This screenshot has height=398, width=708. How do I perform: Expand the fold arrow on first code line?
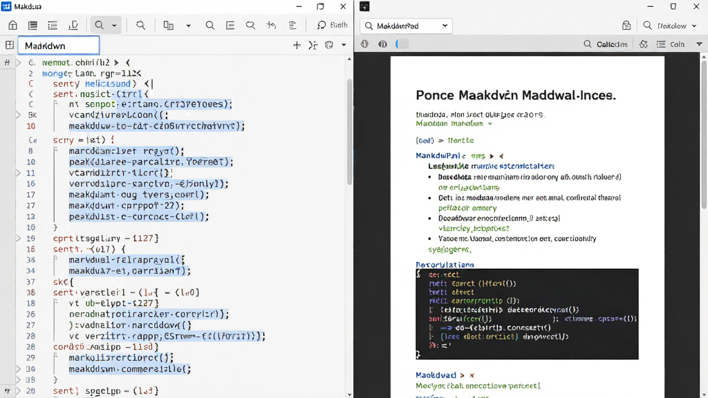click(x=19, y=63)
